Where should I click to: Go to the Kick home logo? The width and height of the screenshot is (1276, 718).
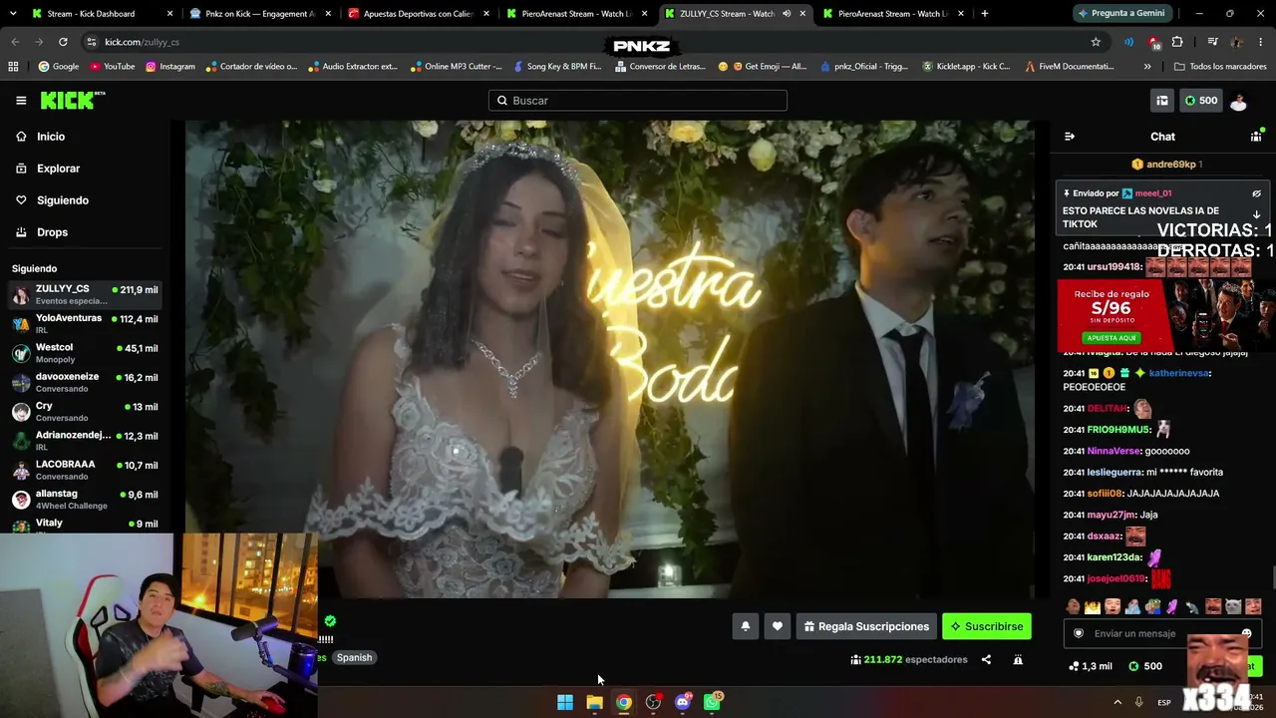[x=73, y=101]
